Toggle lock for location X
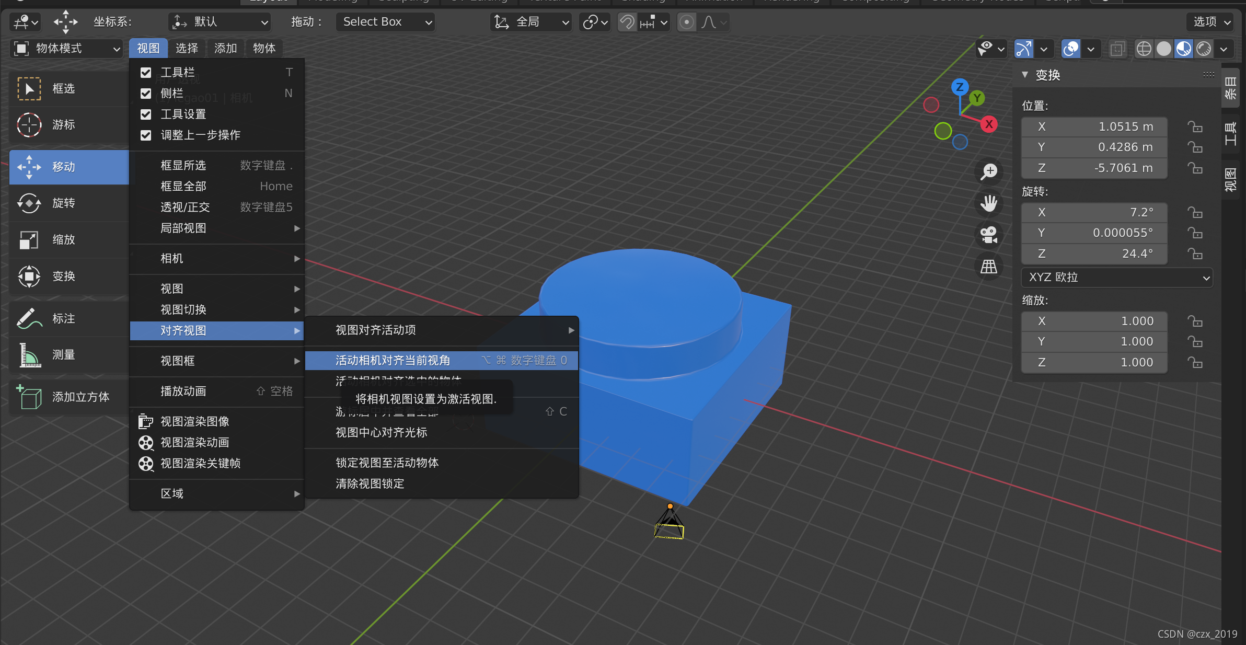This screenshot has height=645, width=1246. pyautogui.click(x=1195, y=127)
